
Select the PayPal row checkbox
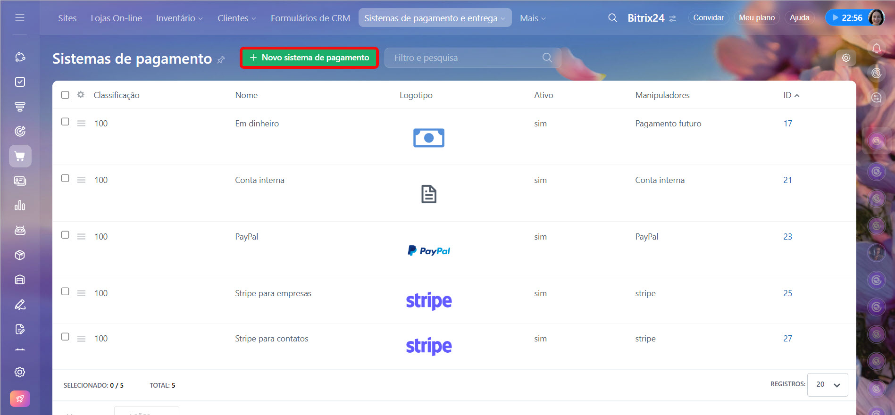[65, 235]
